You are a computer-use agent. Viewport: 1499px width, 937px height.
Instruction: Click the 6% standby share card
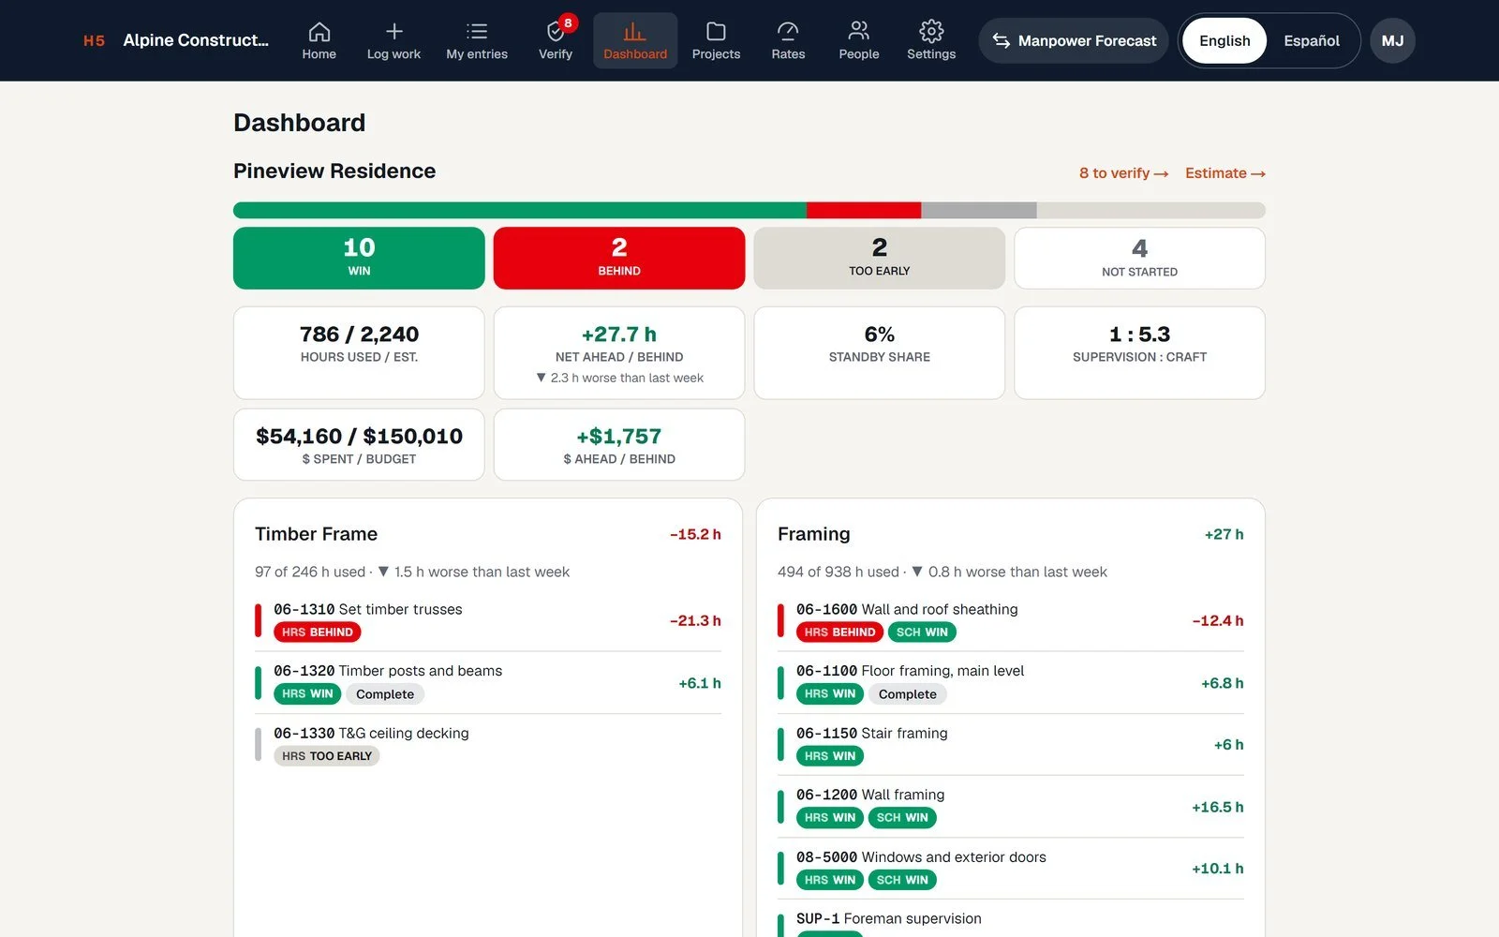pyautogui.click(x=880, y=353)
